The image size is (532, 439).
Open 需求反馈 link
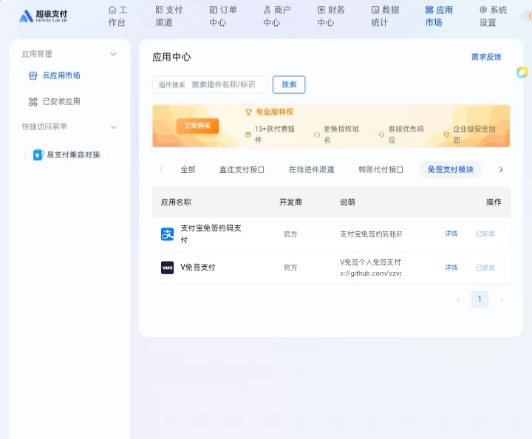pos(486,57)
